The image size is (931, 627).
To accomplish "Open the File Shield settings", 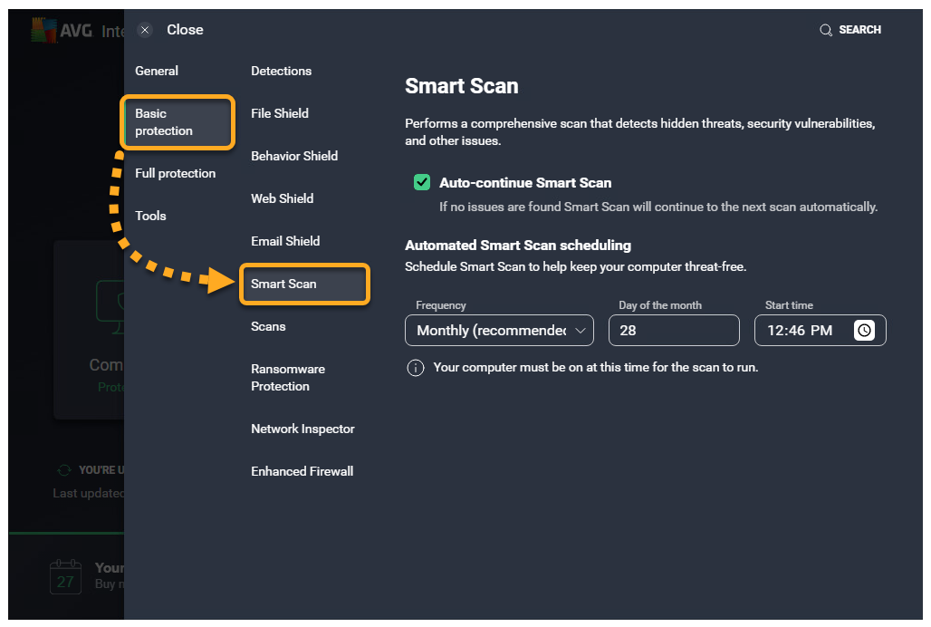I will 280,113.
